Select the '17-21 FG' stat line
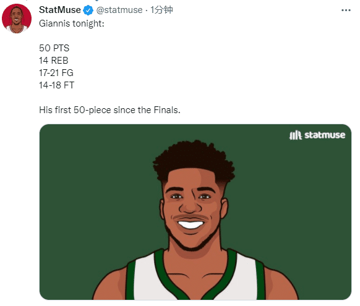 click(56, 73)
